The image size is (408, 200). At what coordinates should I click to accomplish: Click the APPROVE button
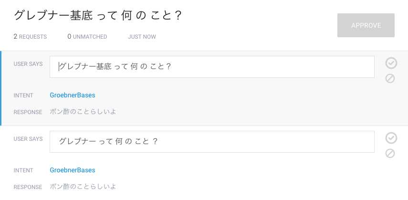pyautogui.click(x=366, y=25)
